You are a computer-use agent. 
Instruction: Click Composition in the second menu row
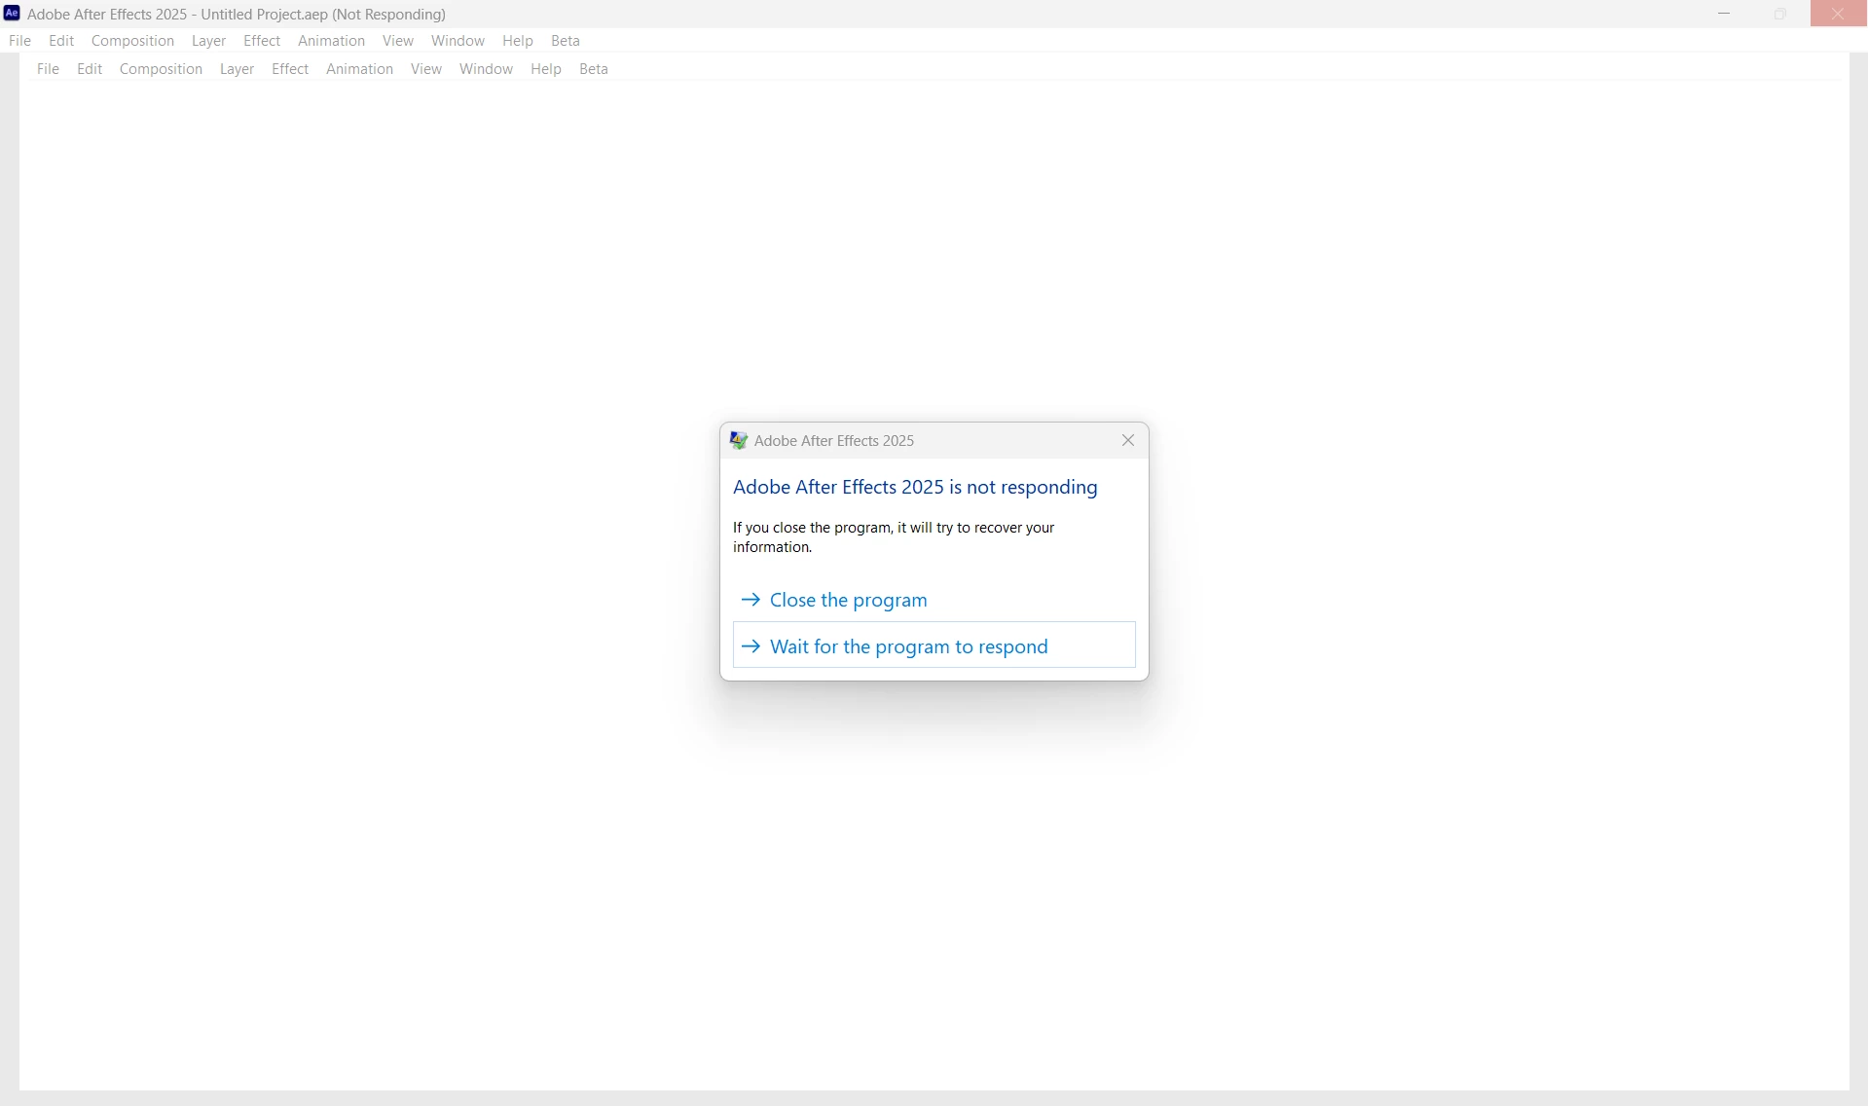(161, 69)
